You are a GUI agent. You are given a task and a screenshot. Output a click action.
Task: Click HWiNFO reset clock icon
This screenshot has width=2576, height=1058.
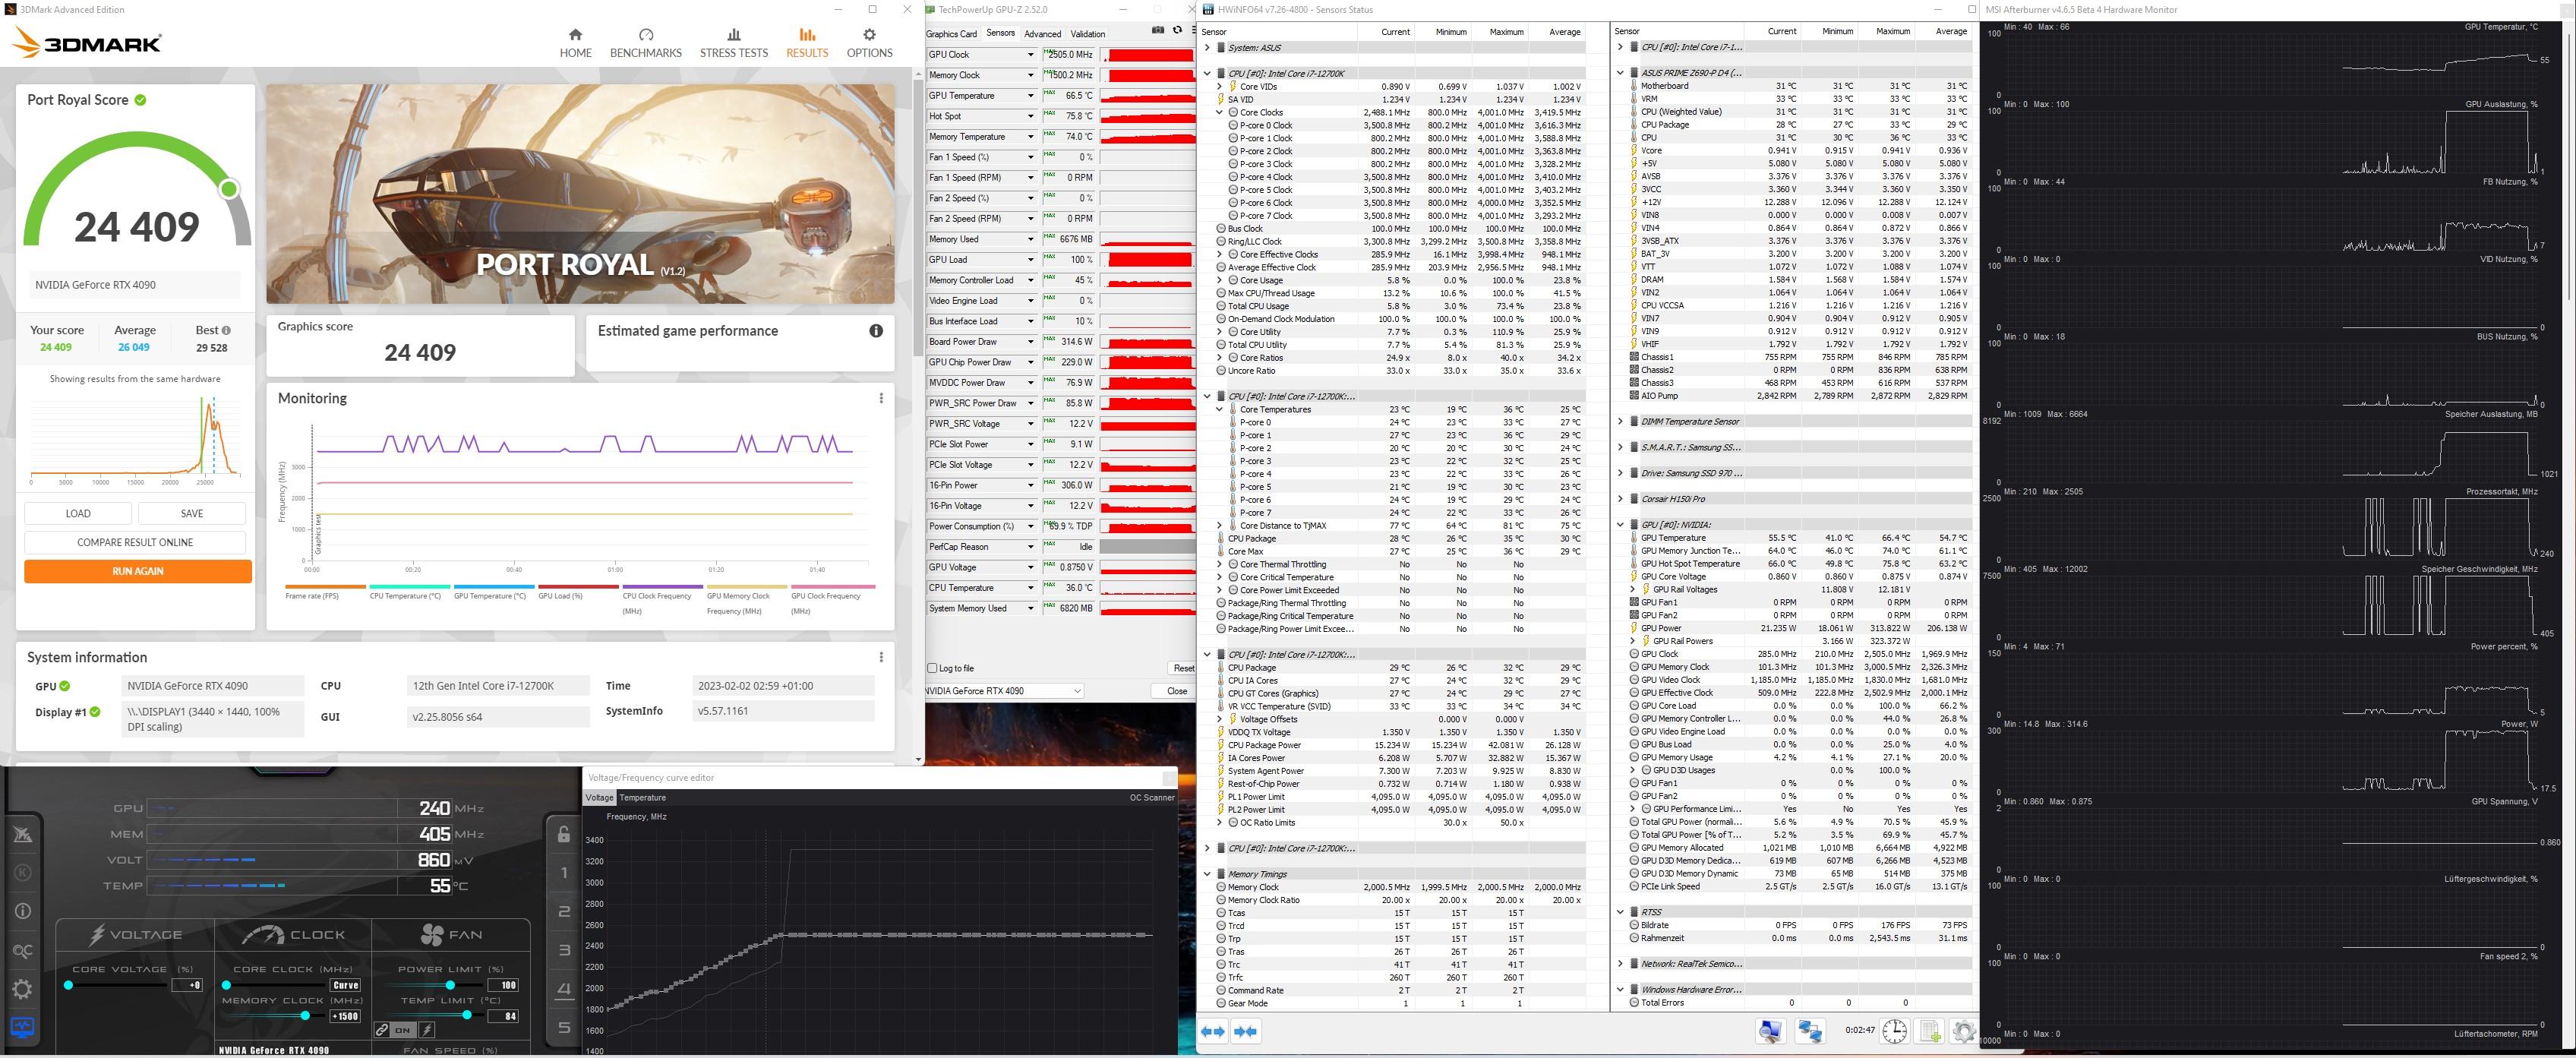pyautogui.click(x=1894, y=1031)
